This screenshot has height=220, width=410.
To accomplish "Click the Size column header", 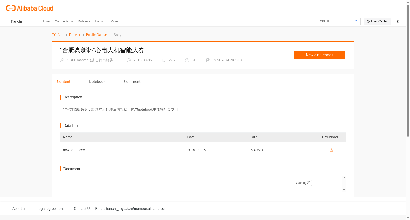I will pyautogui.click(x=254, y=137).
